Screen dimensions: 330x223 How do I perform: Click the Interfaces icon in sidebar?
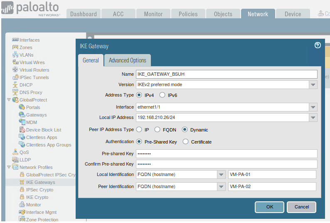[15, 40]
